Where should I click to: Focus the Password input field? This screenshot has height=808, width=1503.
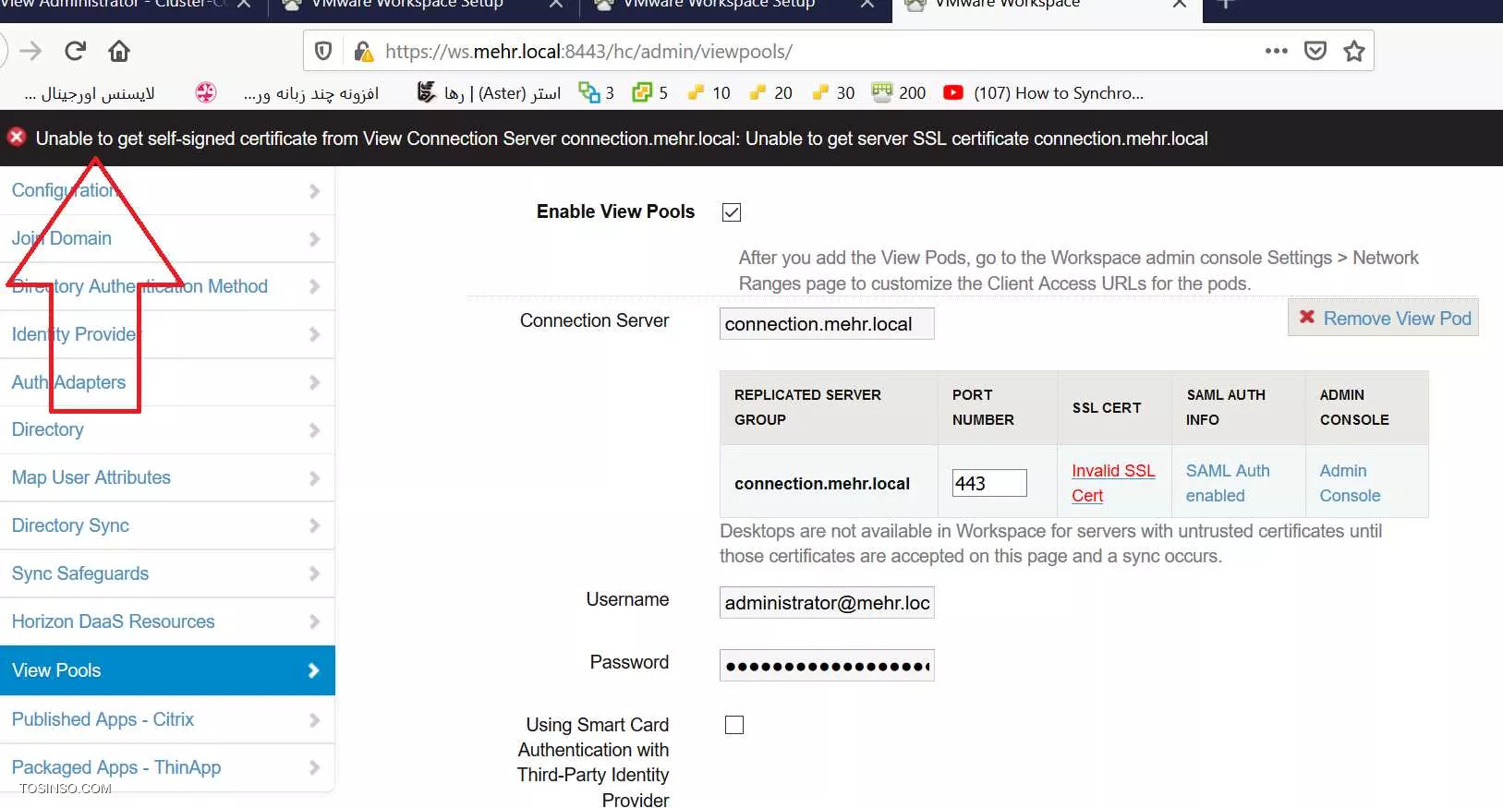(x=827, y=666)
